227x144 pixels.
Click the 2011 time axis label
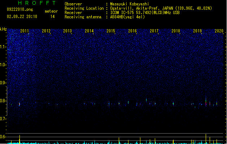coord(25,31)
